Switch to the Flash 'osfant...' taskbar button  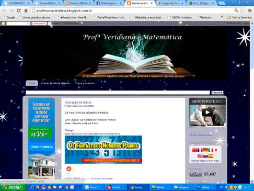pyautogui.click(x=116, y=187)
